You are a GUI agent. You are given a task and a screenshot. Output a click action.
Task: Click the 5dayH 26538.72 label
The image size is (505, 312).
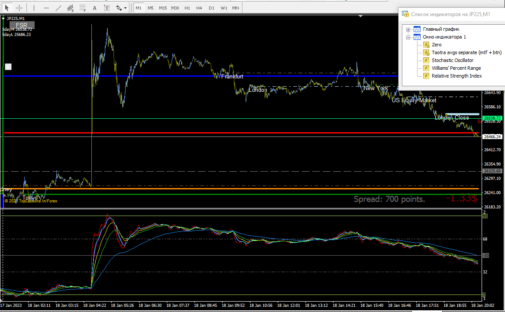click(17, 29)
